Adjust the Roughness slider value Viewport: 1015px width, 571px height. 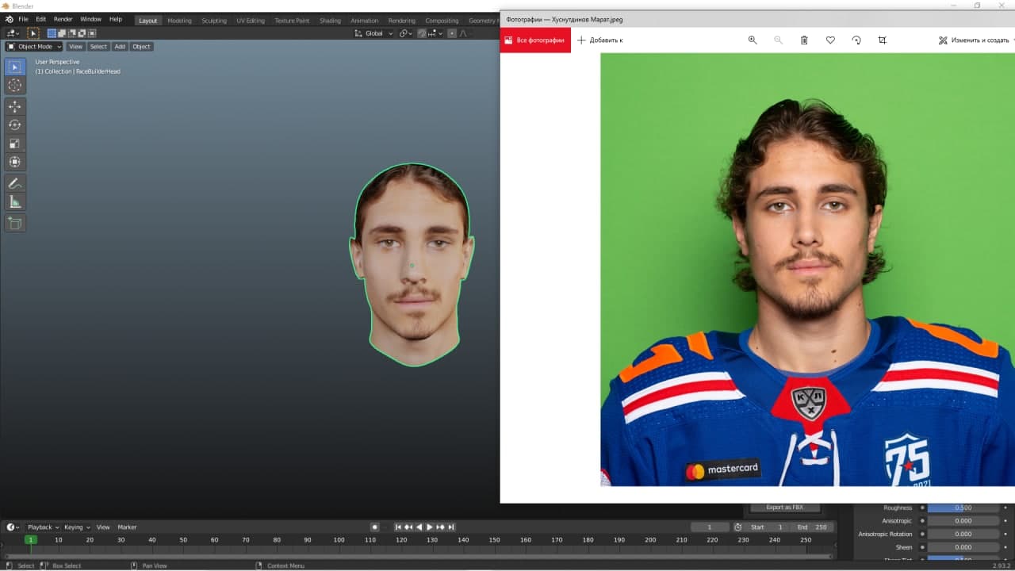coord(963,508)
